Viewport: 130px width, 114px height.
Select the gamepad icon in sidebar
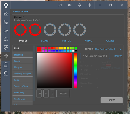coord(6,31)
